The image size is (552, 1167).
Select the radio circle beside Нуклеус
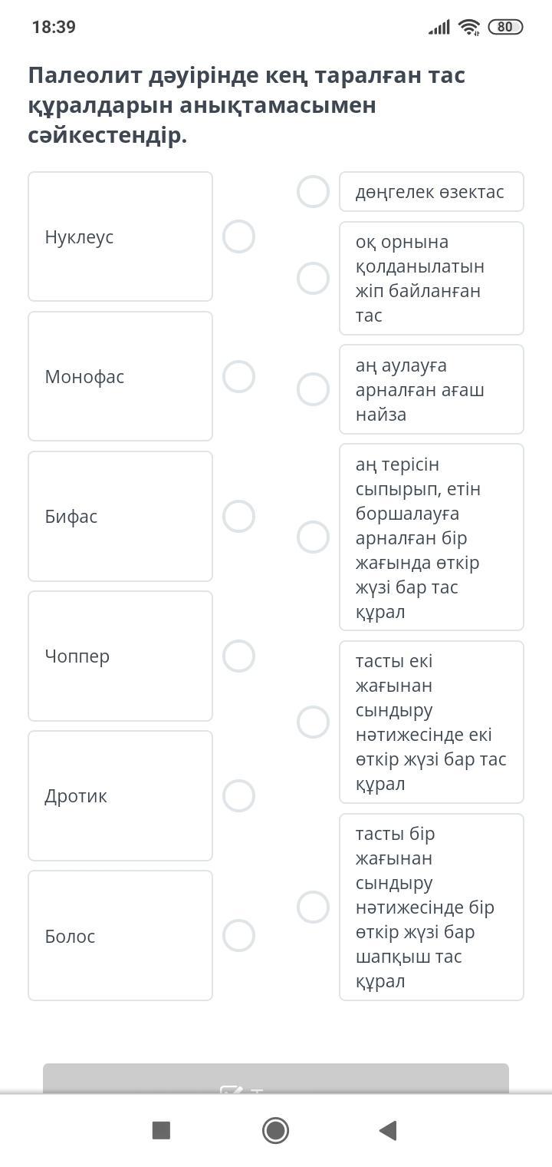pos(238,236)
